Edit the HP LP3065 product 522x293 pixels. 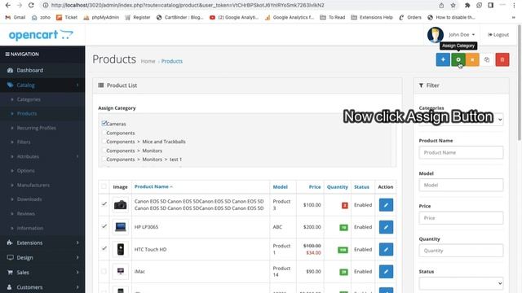[386, 227]
